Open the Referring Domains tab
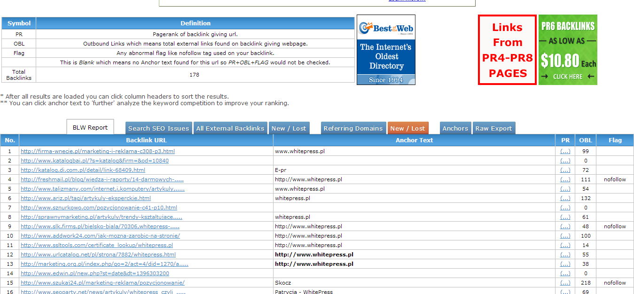This screenshot has height=294, width=634. click(353, 128)
